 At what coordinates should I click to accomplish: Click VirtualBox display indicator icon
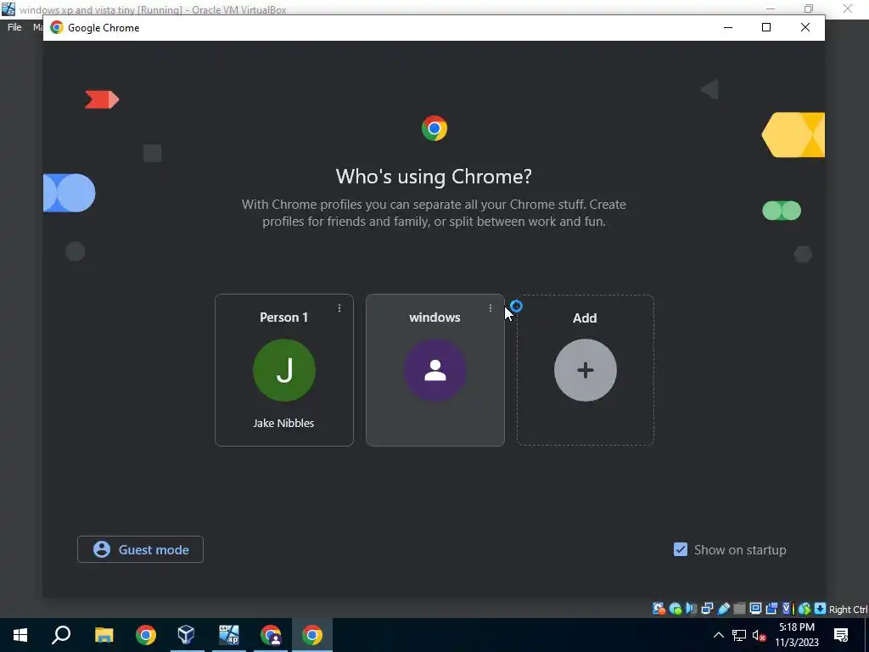click(x=755, y=609)
